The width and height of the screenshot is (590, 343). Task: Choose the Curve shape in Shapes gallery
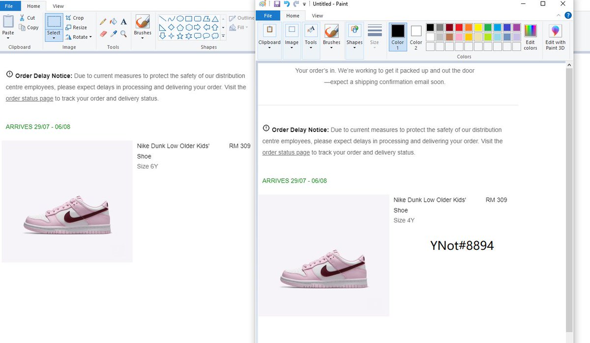pyautogui.click(x=171, y=19)
